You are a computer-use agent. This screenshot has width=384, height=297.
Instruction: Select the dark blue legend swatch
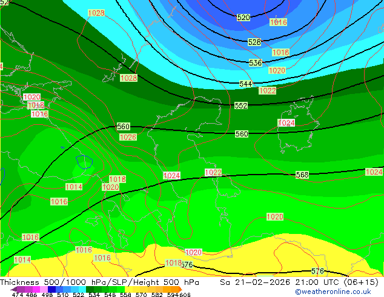(51, 289)
